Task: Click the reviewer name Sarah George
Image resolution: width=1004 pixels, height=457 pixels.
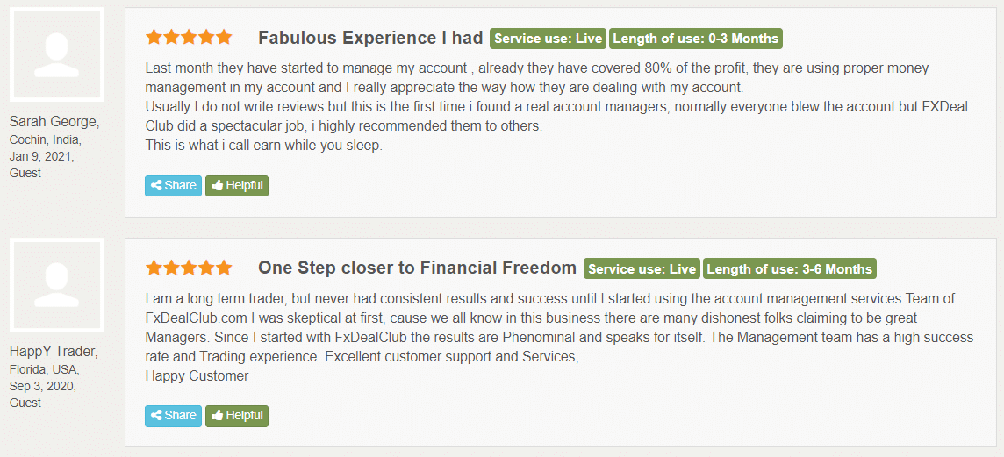Action: (54, 122)
